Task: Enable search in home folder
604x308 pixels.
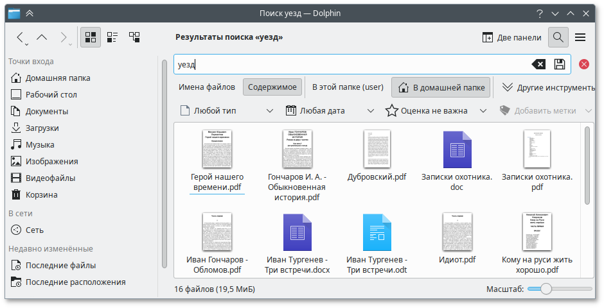Action: [x=441, y=87]
